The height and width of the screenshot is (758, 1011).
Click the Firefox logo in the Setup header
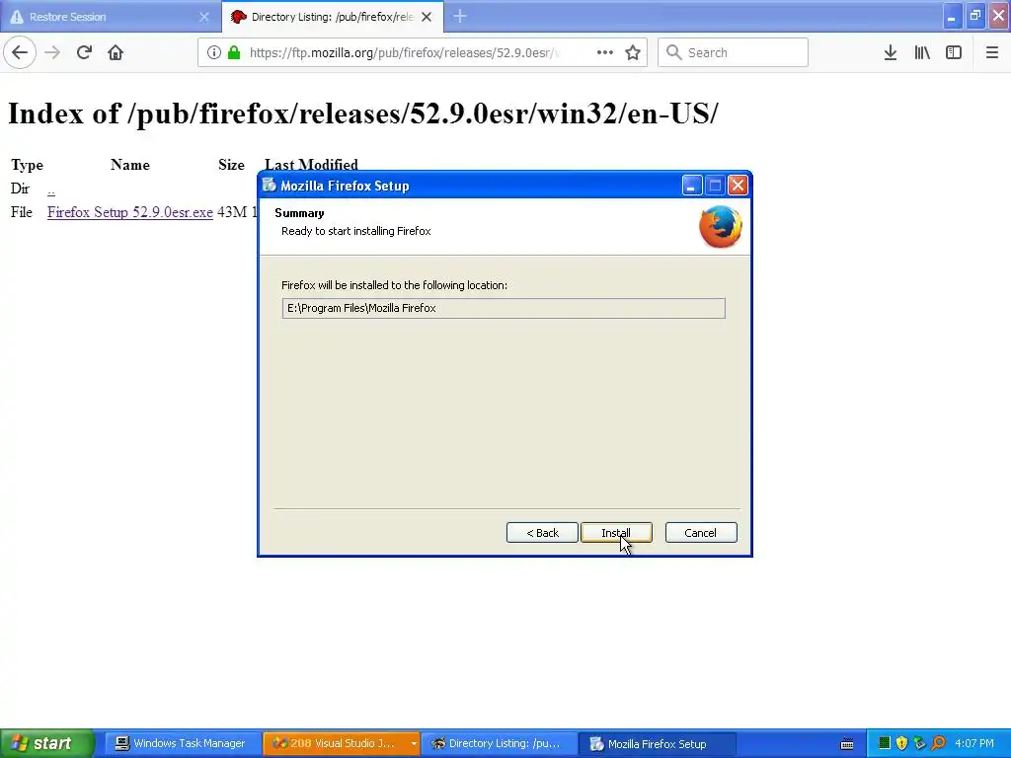pyautogui.click(x=720, y=227)
